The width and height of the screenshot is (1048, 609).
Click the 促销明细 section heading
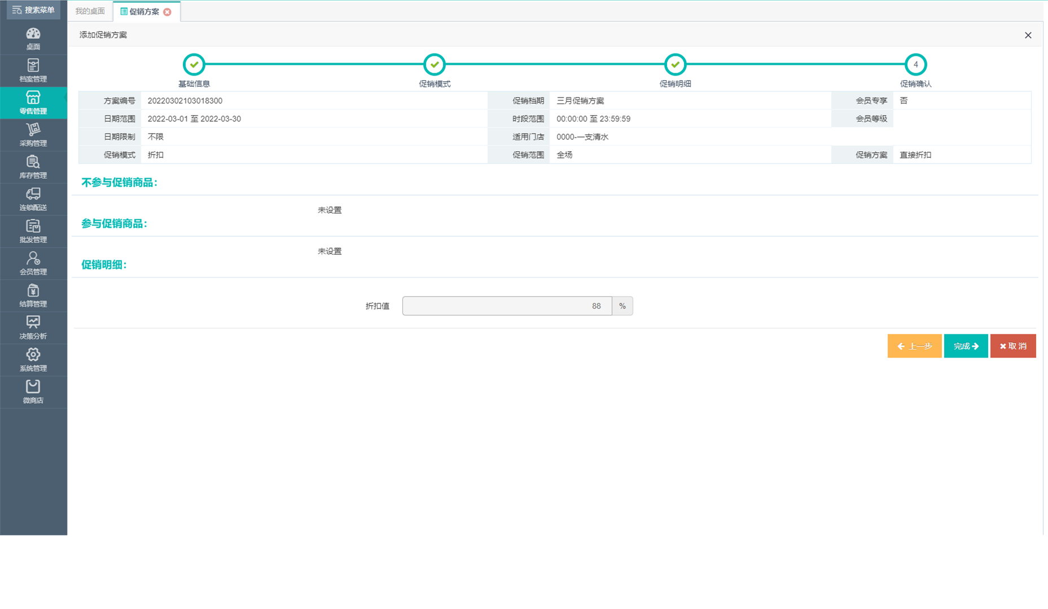click(104, 264)
